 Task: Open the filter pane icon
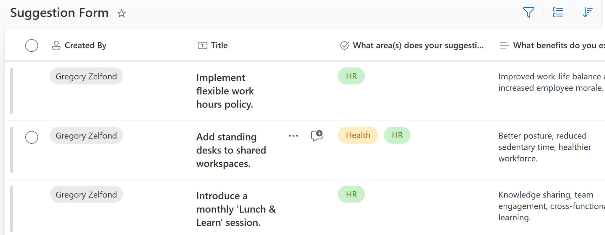529,12
